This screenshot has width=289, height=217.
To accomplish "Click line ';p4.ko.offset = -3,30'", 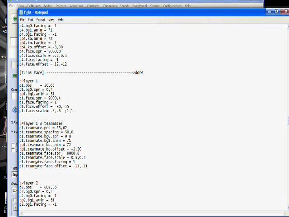I will [41, 47].
